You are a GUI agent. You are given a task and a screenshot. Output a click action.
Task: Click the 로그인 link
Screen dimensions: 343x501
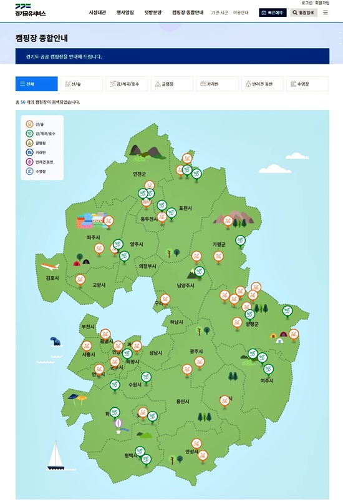307,3
